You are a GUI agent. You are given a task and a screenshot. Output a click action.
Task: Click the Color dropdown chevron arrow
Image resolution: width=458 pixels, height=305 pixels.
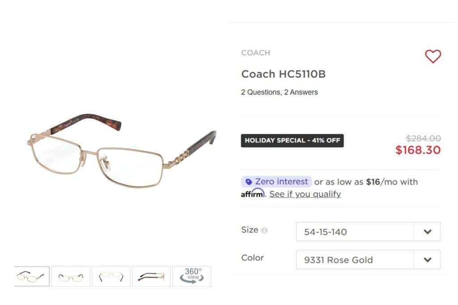(x=427, y=259)
